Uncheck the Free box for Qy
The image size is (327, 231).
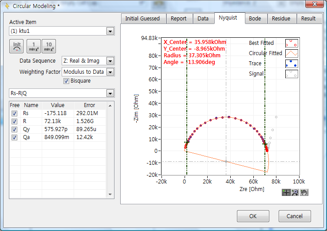tap(15, 129)
